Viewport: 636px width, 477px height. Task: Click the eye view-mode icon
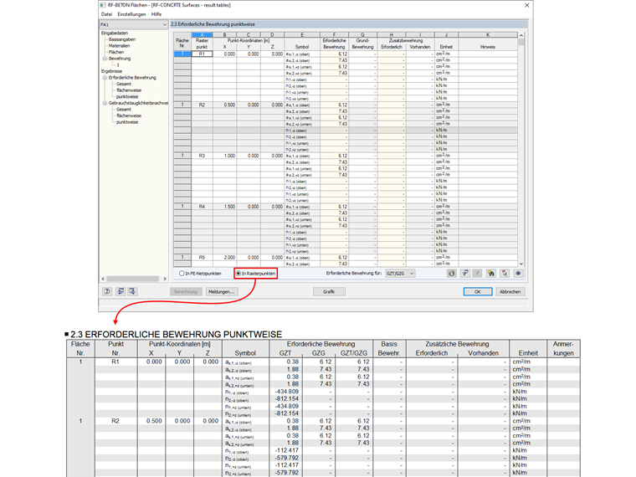[x=518, y=274]
